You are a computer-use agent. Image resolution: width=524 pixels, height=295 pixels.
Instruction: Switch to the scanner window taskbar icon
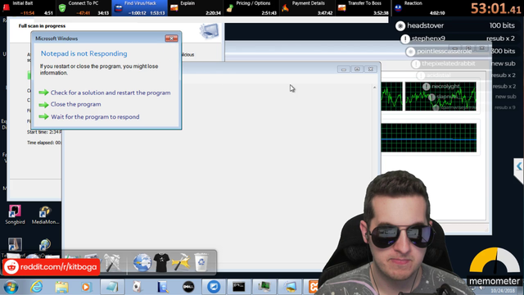coord(290,287)
